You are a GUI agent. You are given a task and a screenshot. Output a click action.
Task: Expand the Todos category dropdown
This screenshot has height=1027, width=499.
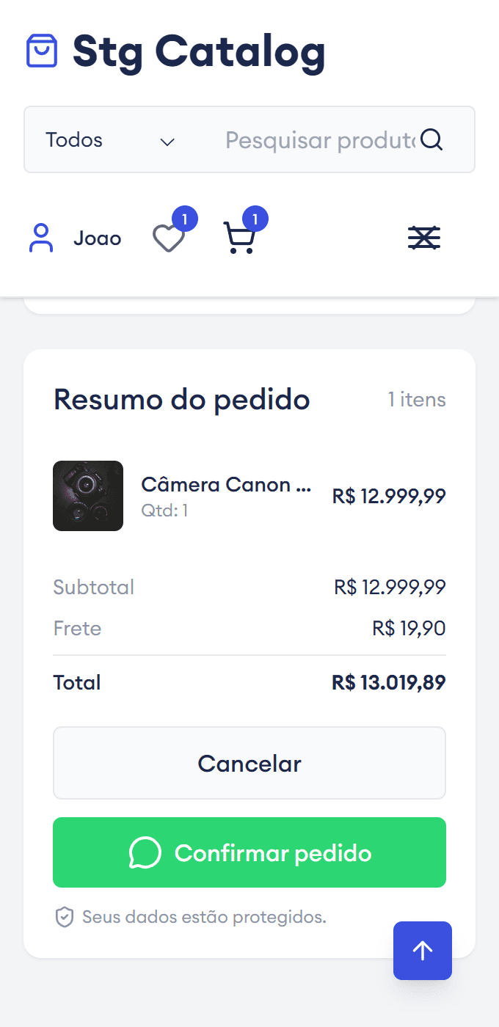click(110, 140)
